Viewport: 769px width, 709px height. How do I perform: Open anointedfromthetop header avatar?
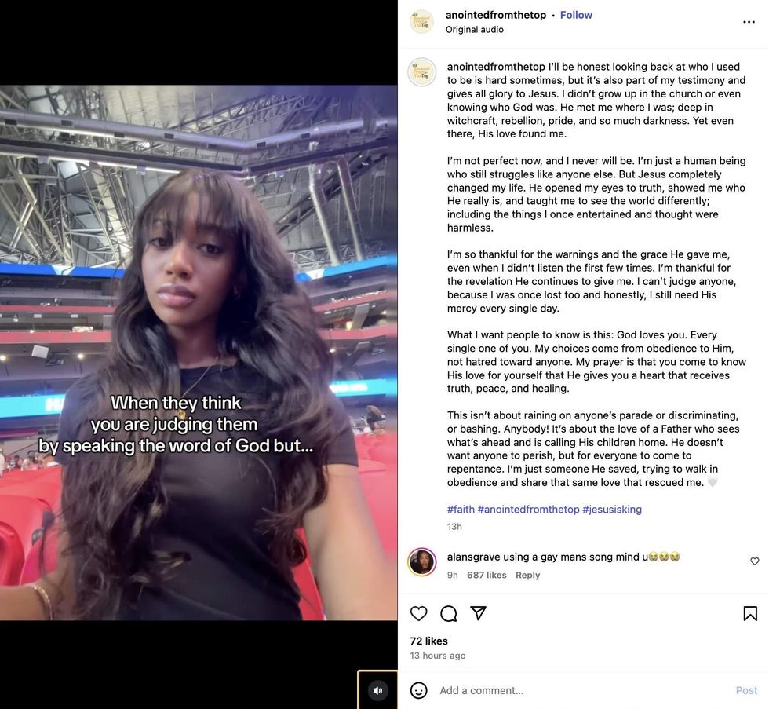pos(422,21)
